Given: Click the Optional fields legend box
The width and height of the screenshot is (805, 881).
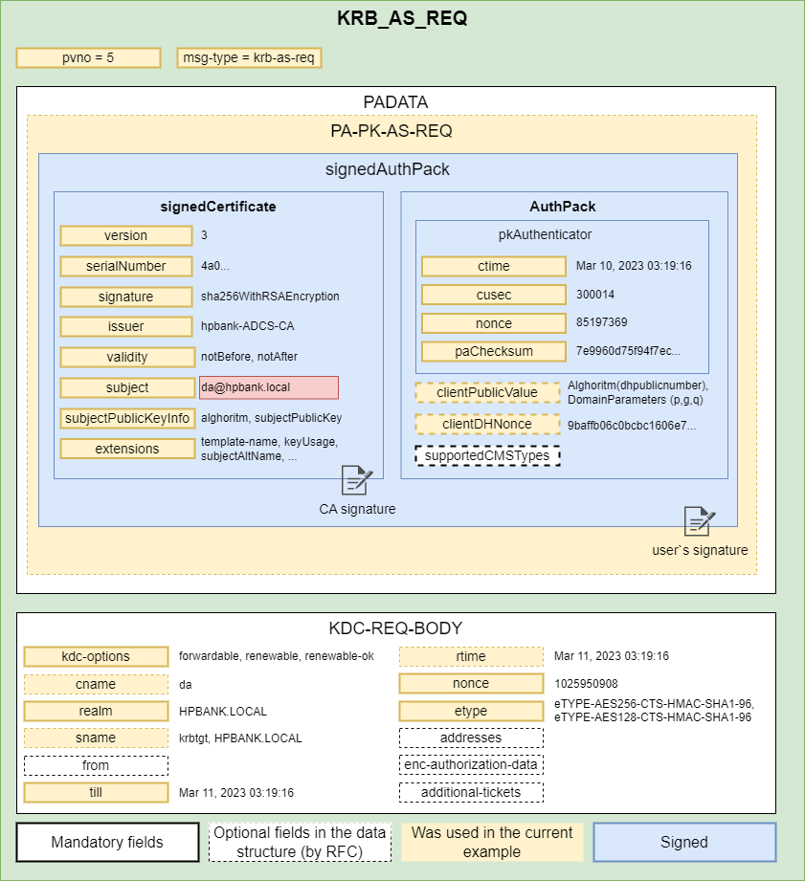Looking at the screenshot, I should [x=300, y=843].
